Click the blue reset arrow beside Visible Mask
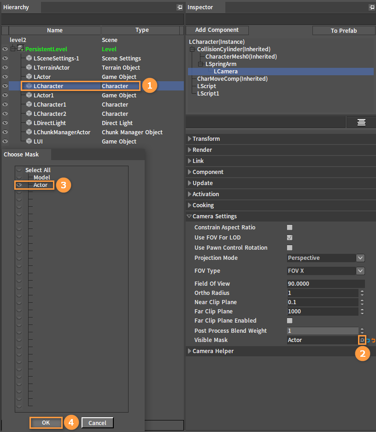This screenshot has height=432, width=376. [368, 340]
